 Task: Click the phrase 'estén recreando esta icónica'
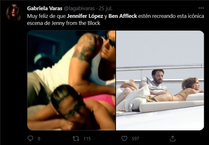[171, 16]
